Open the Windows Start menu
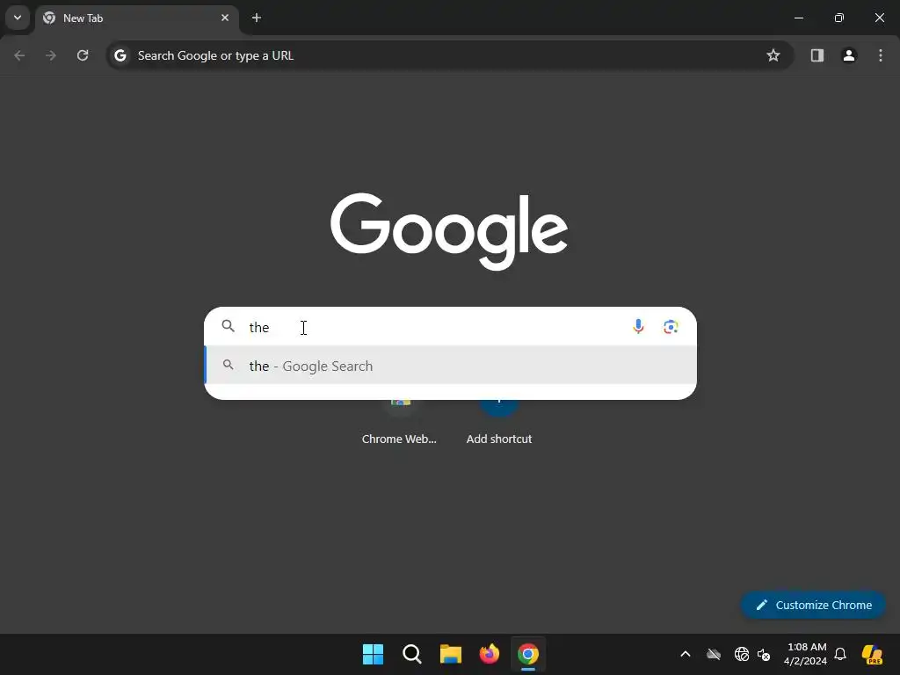The height and width of the screenshot is (675, 900). pos(373,654)
